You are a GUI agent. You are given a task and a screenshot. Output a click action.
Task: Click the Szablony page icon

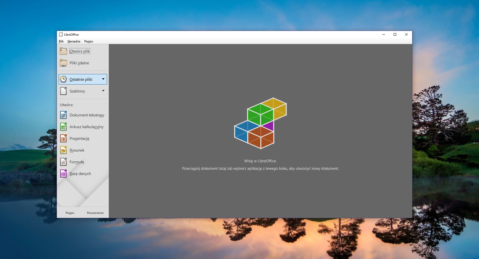click(x=63, y=91)
